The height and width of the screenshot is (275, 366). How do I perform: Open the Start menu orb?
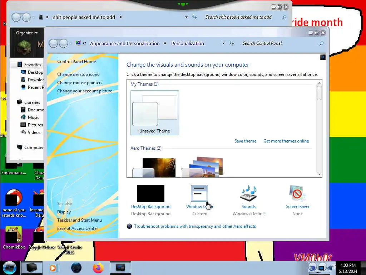[9, 268]
